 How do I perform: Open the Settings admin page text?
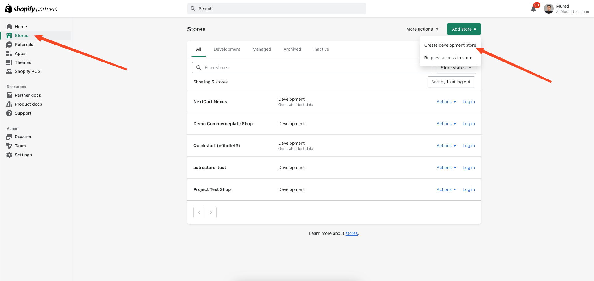coord(23,155)
